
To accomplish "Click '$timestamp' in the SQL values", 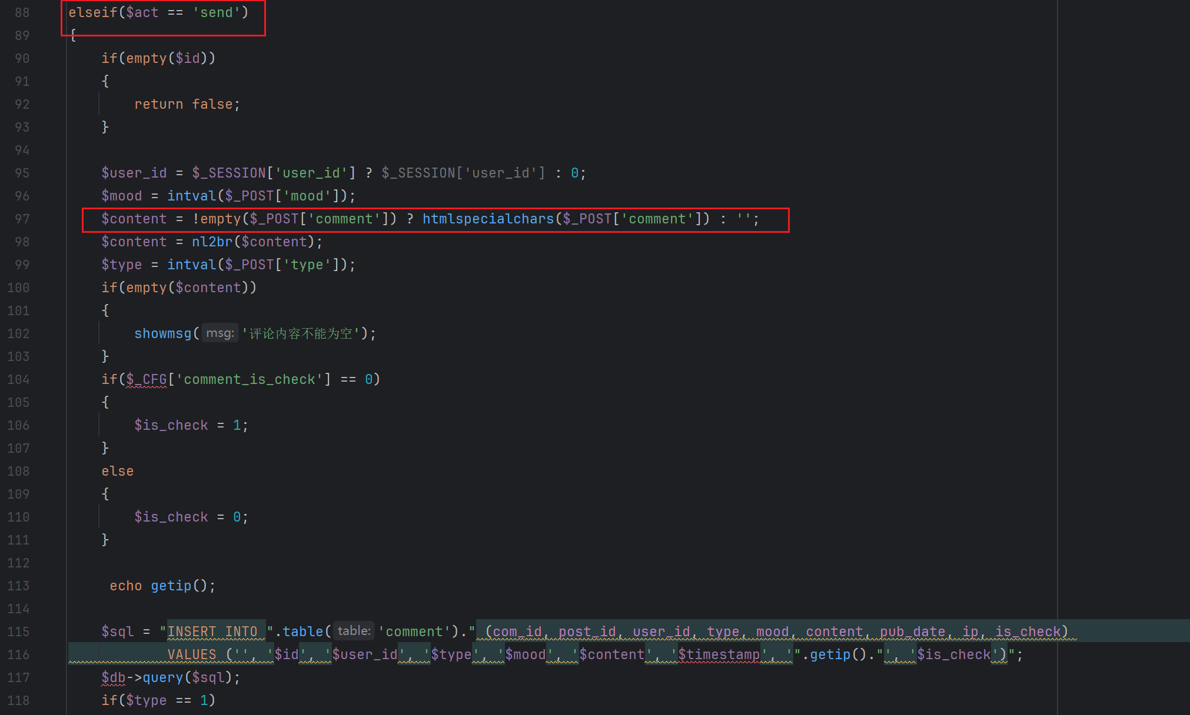I will 719,654.
